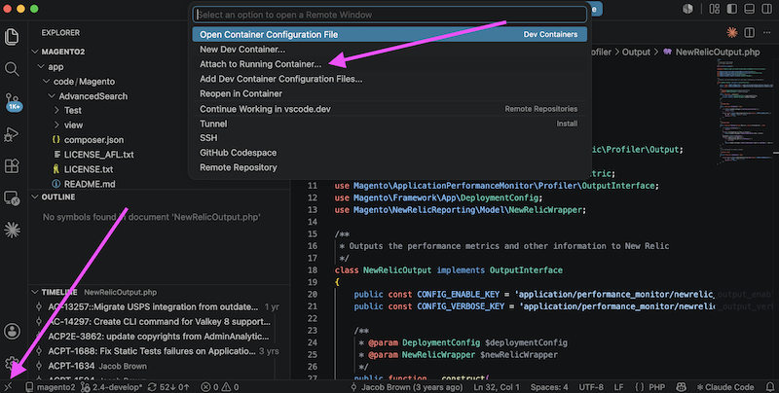Select Open Container Configuration File option
The width and height of the screenshot is (779, 393).
(389, 34)
